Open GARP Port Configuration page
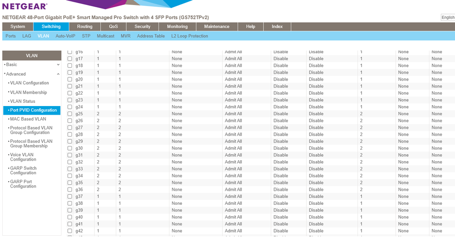Image resolution: width=455 pixels, height=238 pixels. [x=23, y=184]
